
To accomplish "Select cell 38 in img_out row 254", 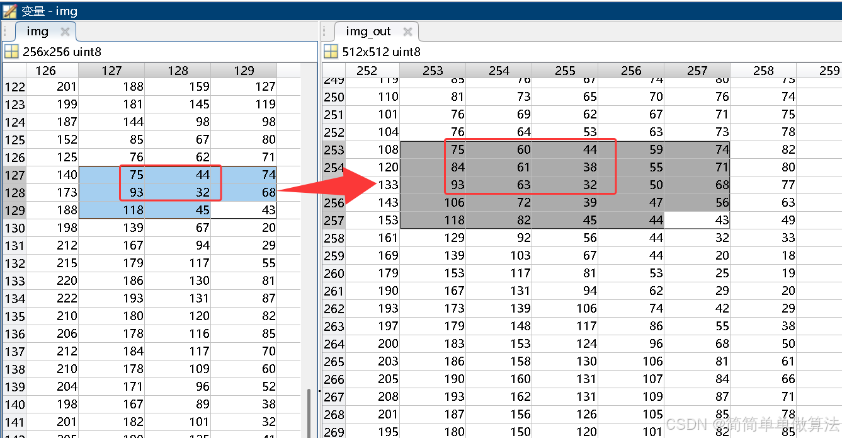I will coord(565,167).
